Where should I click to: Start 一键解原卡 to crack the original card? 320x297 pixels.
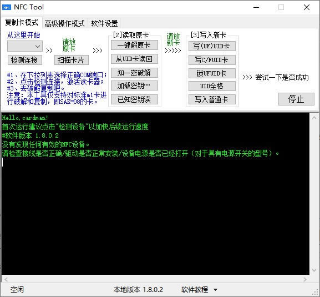pos(134,45)
